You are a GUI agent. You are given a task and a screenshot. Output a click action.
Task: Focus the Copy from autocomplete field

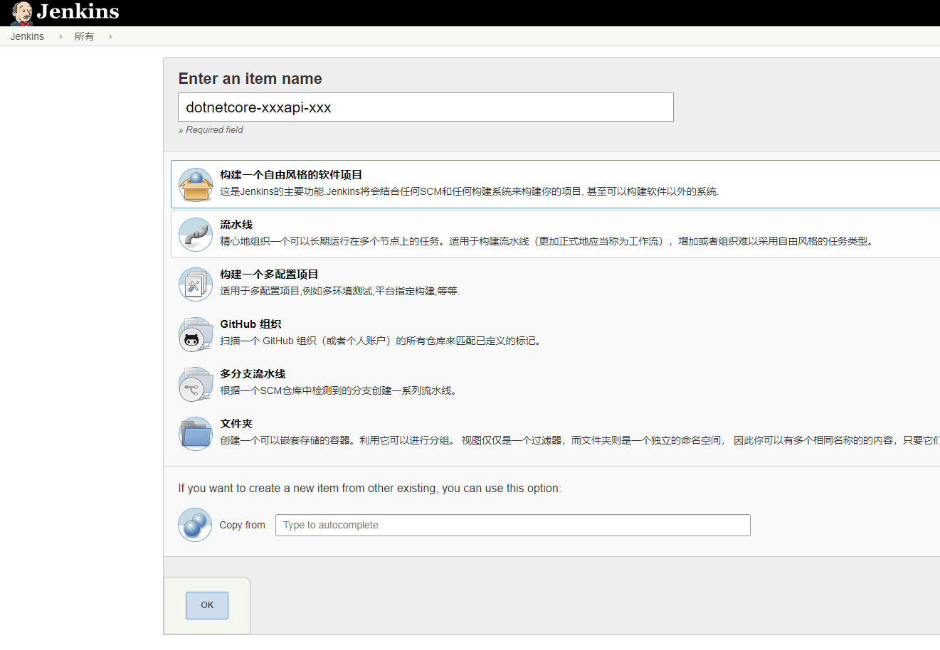(x=513, y=525)
